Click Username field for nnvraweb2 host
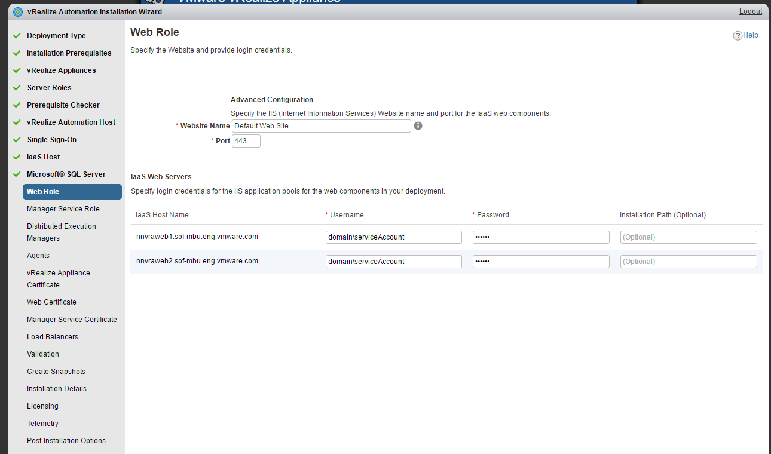The image size is (771, 454). click(x=394, y=262)
